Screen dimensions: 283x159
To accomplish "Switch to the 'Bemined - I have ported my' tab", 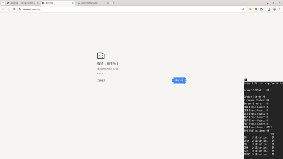I will [x=23, y=3].
